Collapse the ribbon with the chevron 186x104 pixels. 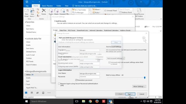click(161, 19)
